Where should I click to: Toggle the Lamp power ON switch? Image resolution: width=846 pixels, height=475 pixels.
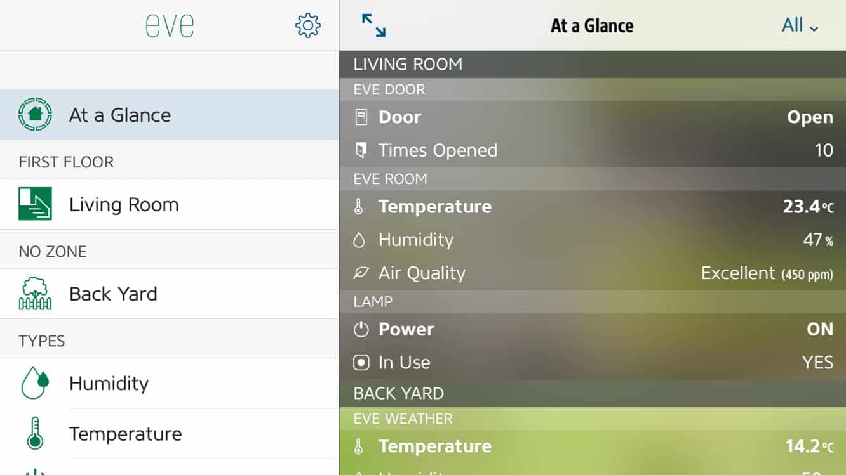pyautogui.click(x=819, y=329)
